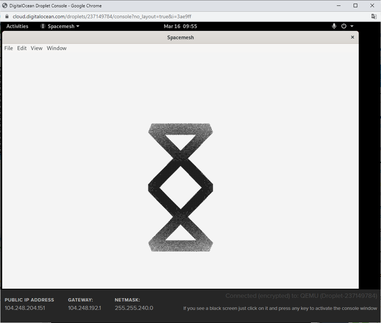This screenshot has width=381, height=323.
Task: Click the Chrome globe favicon in title bar
Action: click(5, 5)
